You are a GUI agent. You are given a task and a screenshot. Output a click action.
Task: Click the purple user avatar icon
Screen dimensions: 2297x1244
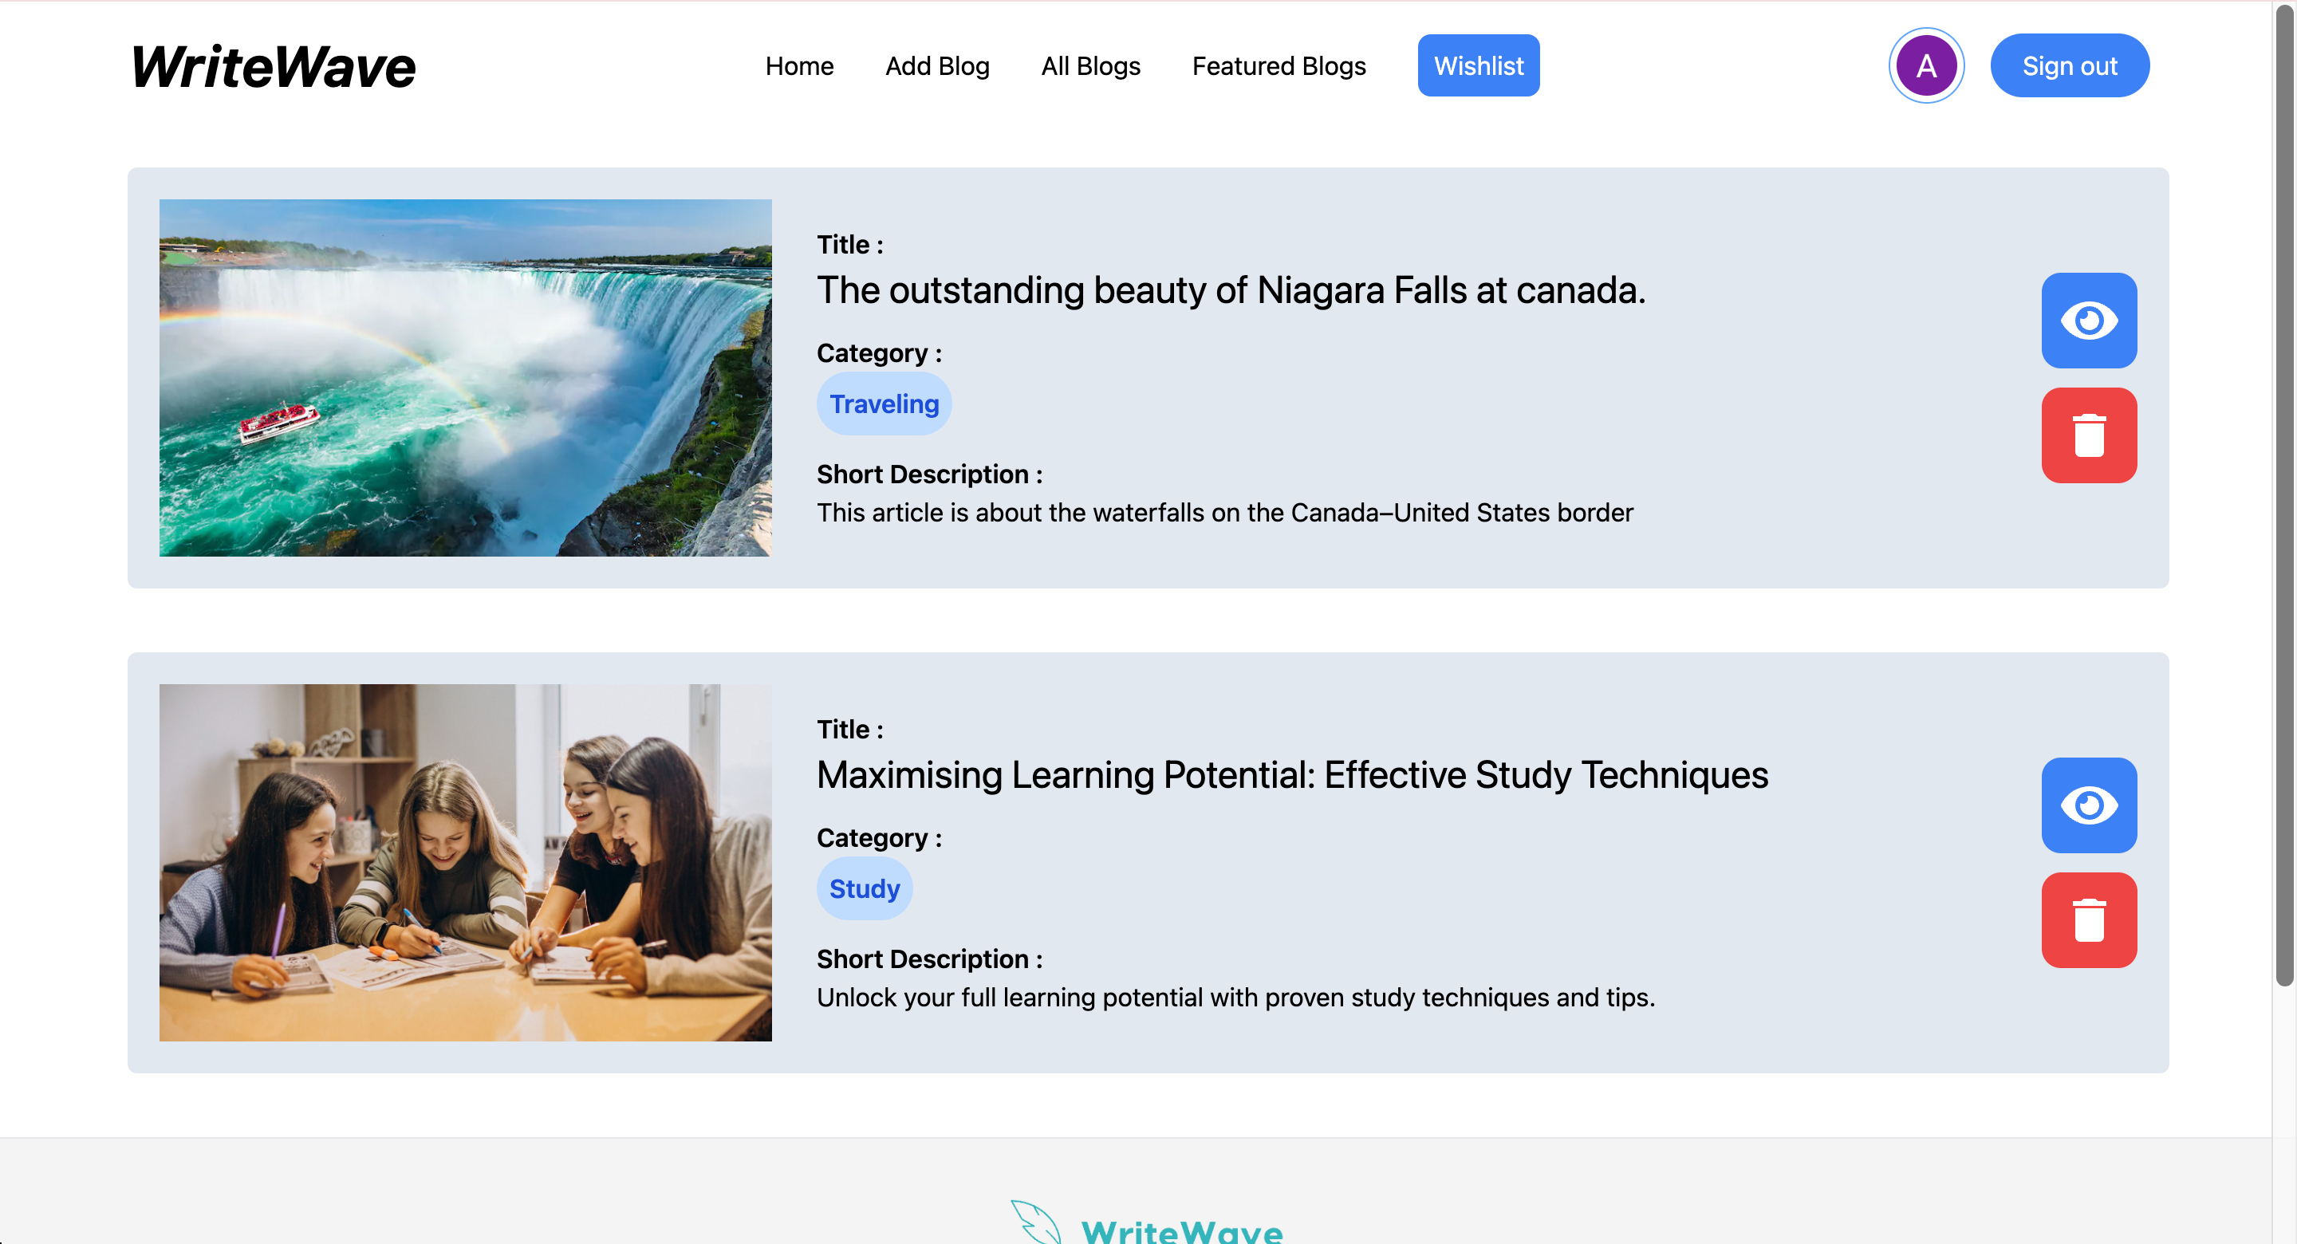click(1926, 66)
